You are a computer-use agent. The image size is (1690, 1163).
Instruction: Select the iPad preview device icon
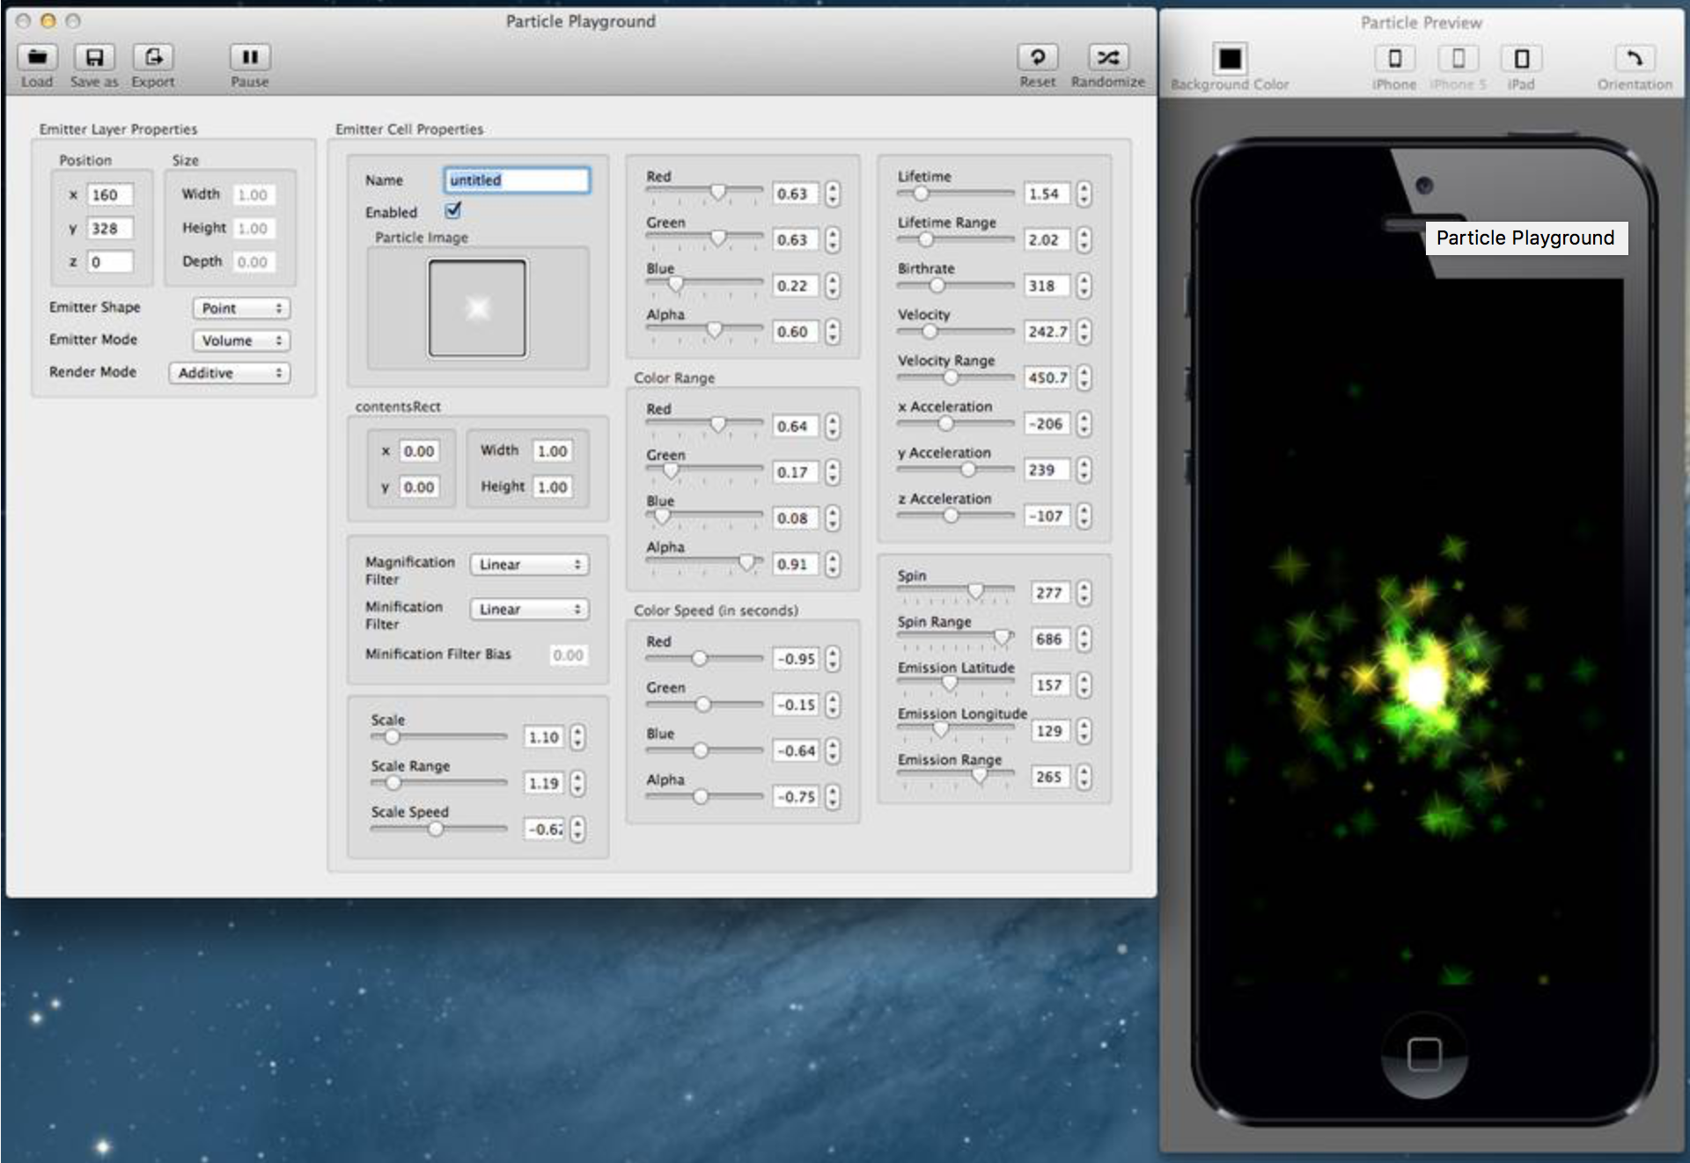coord(1520,59)
